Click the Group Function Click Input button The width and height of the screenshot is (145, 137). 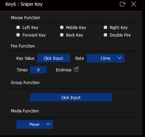click(x=71, y=97)
